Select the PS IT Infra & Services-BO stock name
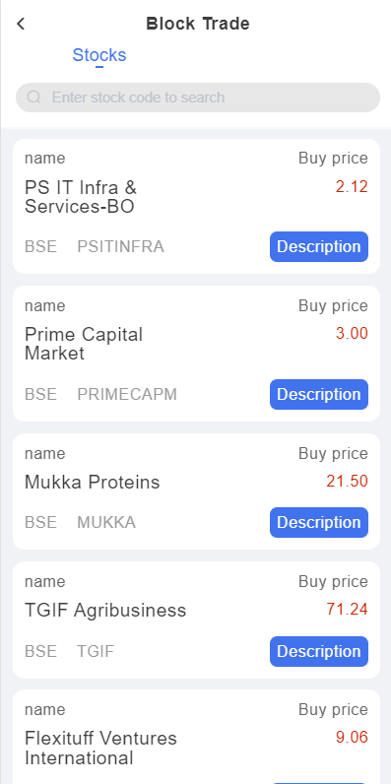 tap(81, 197)
